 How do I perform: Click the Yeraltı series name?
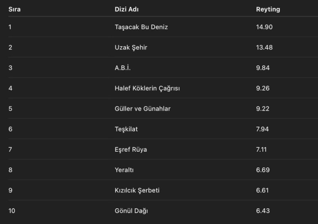(x=124, y=170)
